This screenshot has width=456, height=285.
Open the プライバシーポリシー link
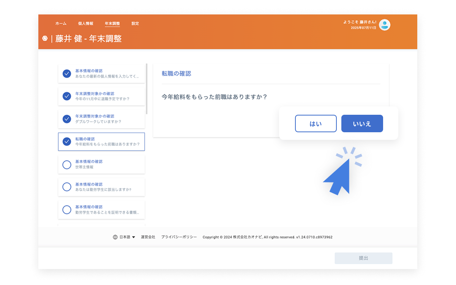(179, 237)
